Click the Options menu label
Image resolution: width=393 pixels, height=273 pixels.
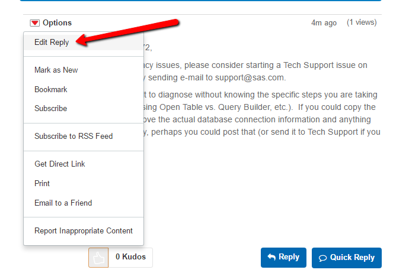pos(57,23)
